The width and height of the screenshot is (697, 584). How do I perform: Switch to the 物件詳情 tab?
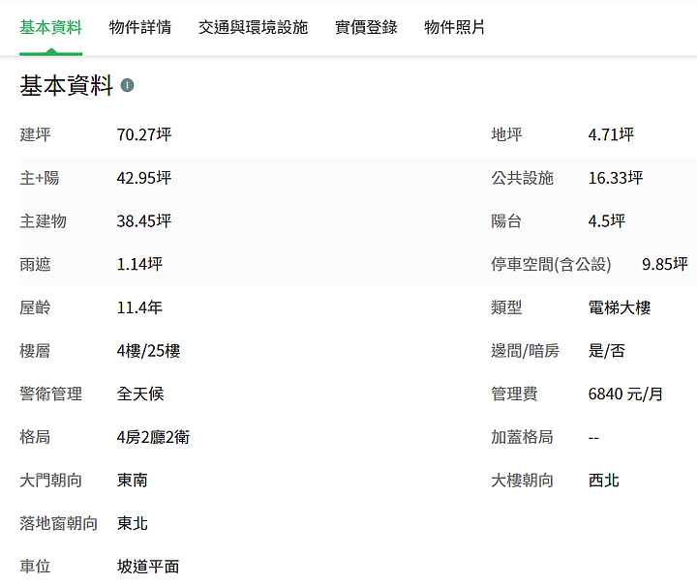pyautogui.click(x=140, y=27)
